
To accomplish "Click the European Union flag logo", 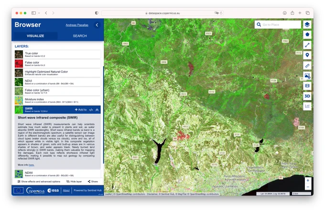I will [19, 191].
